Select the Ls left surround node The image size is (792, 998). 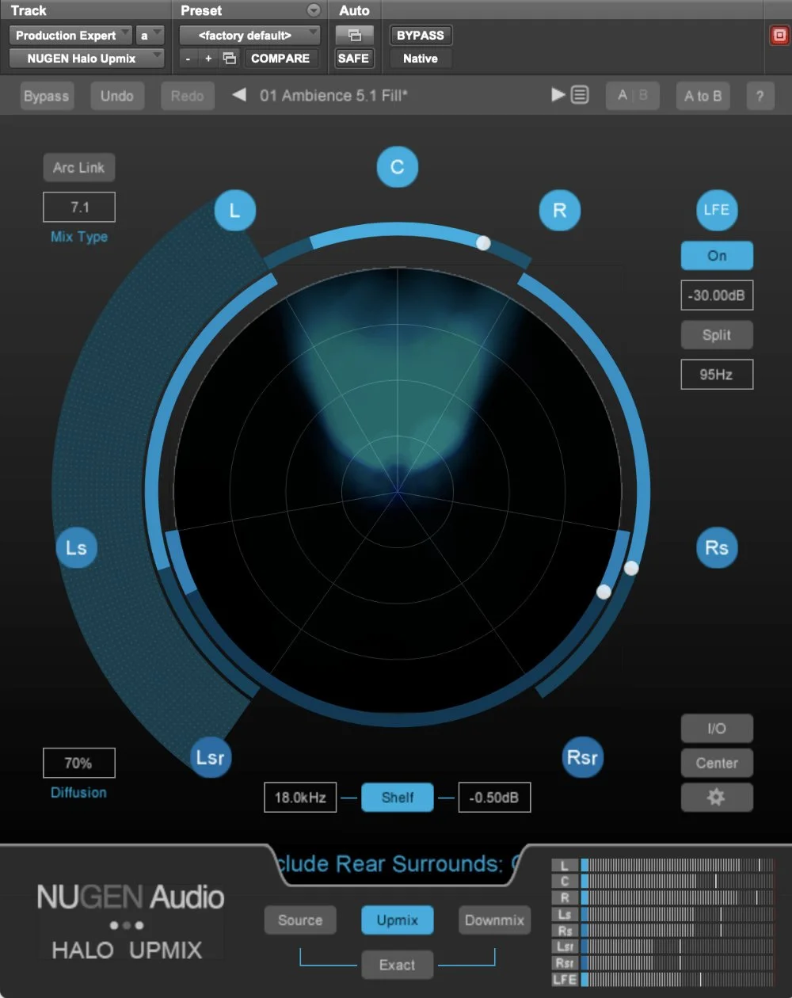76,547
